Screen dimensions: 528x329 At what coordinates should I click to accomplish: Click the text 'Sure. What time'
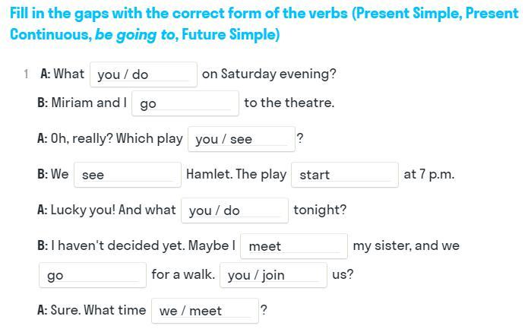click(98, 310)
